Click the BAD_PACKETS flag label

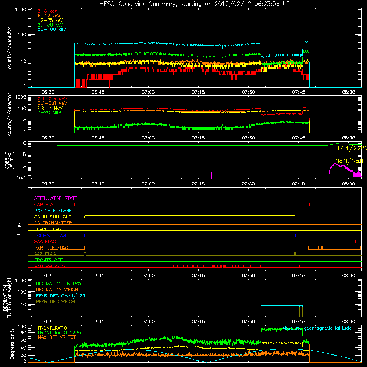50,266
